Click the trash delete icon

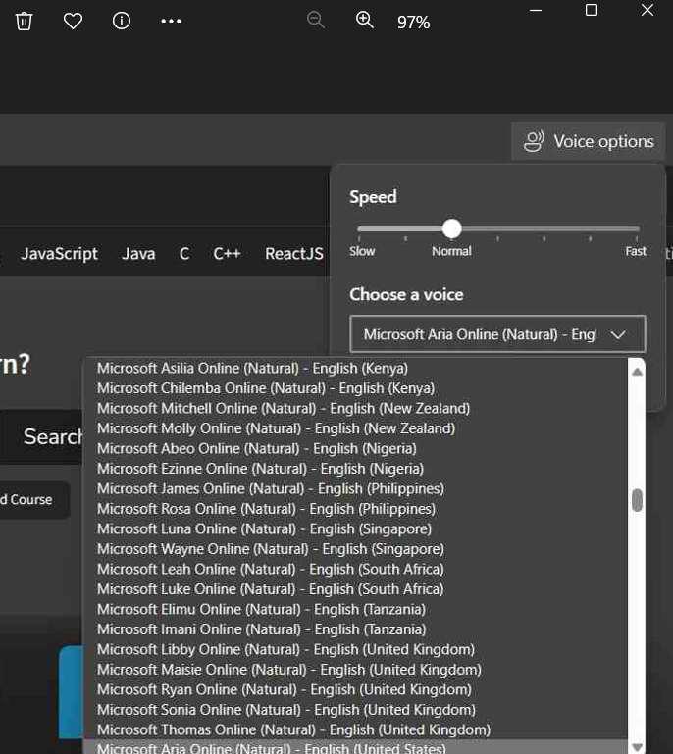click(x=25, y=21)
